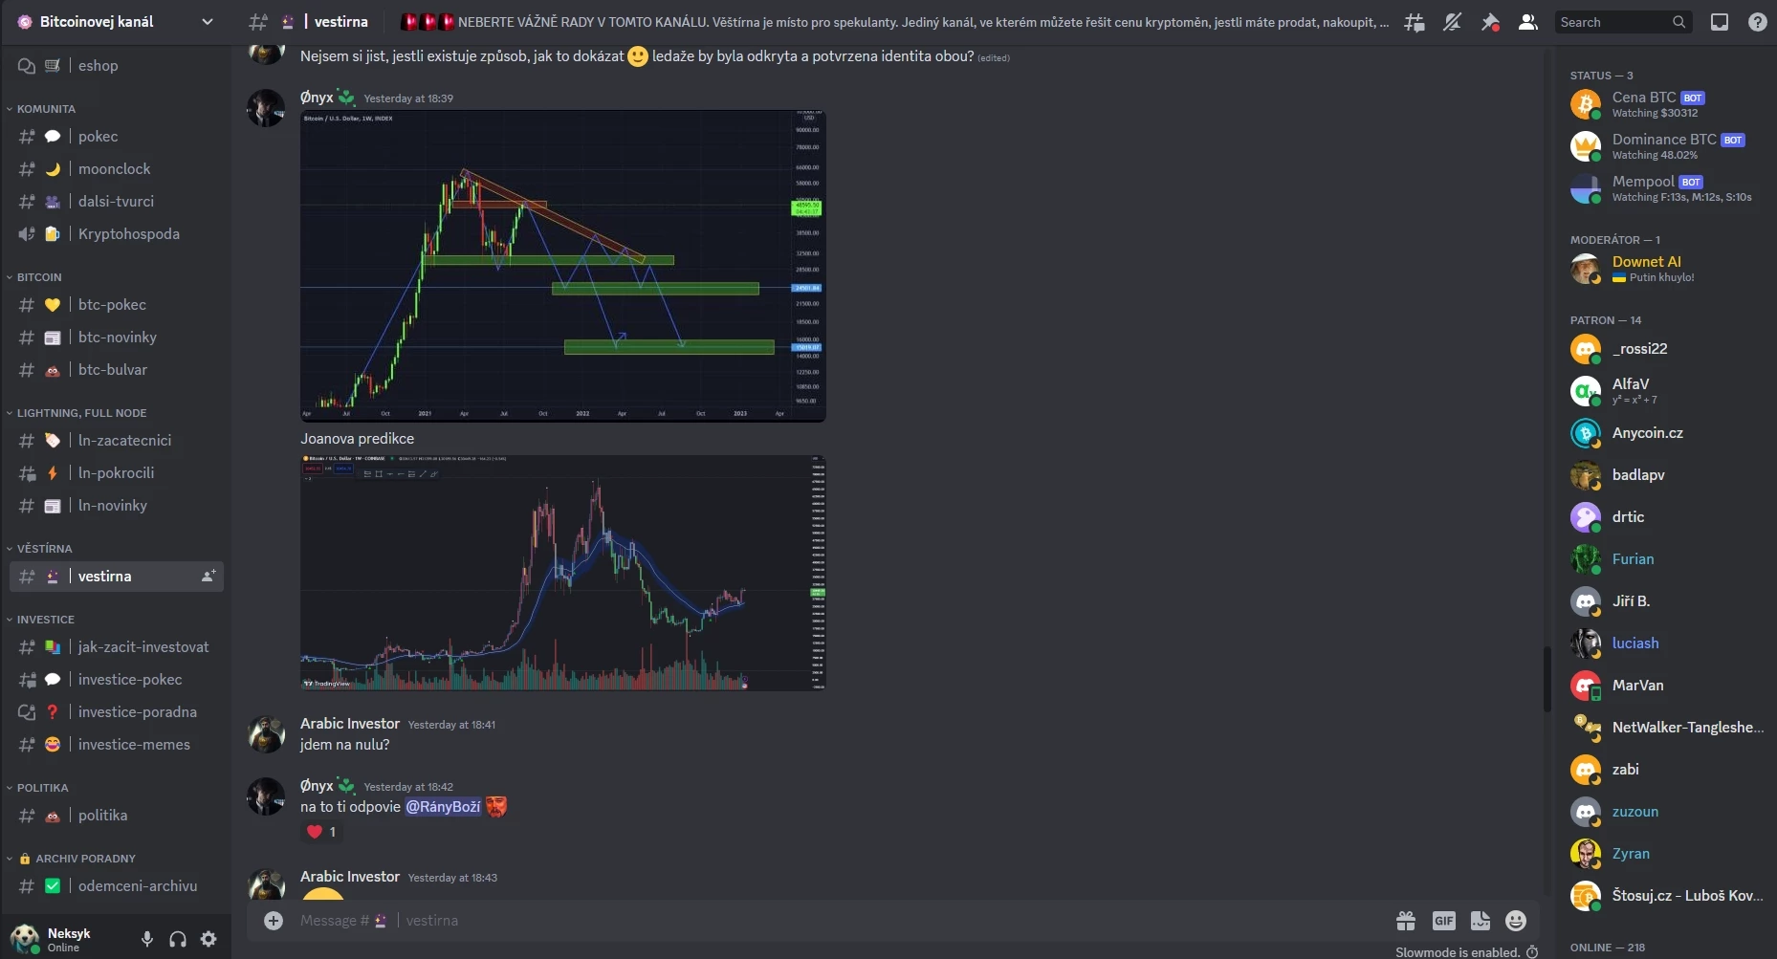Viewport: 1777px width, 959px height.
Task: Open the Help question mark icon
Action: pos(1758,22)
